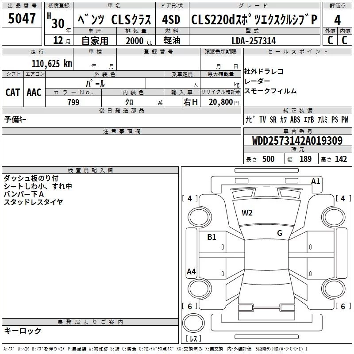354x354 pixels.
Task: Click the B1 mark on left door
Action: tap(212, 237)
